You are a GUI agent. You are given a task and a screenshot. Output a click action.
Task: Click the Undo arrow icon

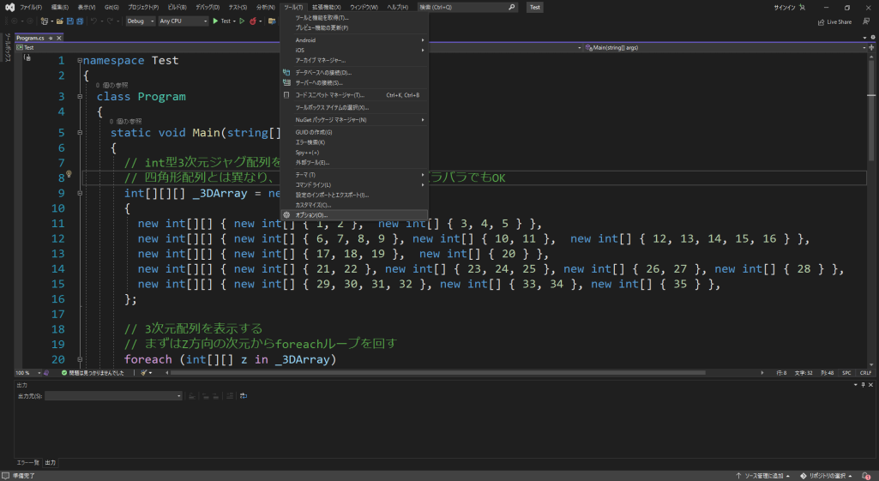(x=93, y=21)
